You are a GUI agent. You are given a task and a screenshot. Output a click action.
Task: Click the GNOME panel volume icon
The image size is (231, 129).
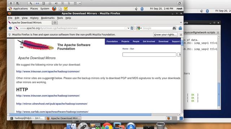pyautogui.click(x=136, y=9)
